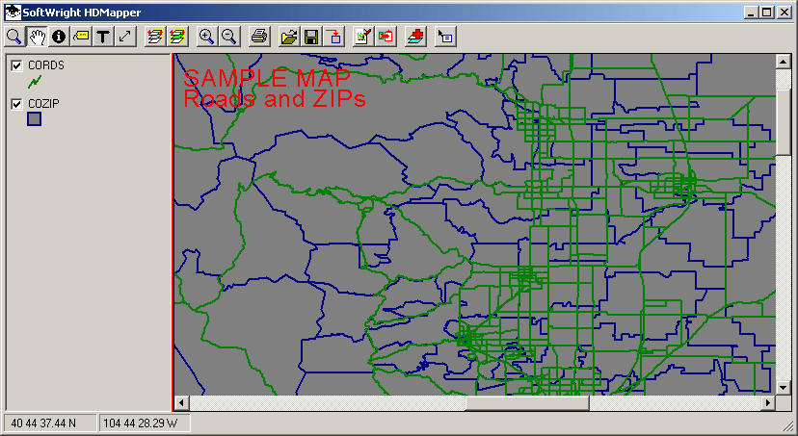The width and height of the screenshot is (798, 436).
Task: Toggle the COZIP layer checkbox
Action: pyautogui.click(x=16, y=104)
